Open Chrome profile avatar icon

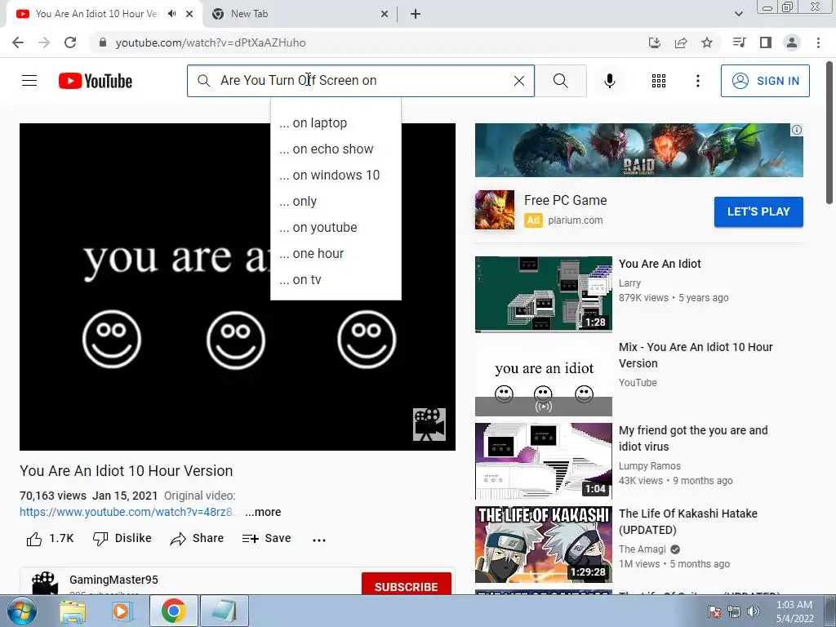tap(792, 42)
